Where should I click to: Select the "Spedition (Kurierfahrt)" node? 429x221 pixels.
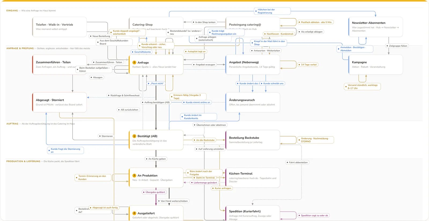[253, 213]
